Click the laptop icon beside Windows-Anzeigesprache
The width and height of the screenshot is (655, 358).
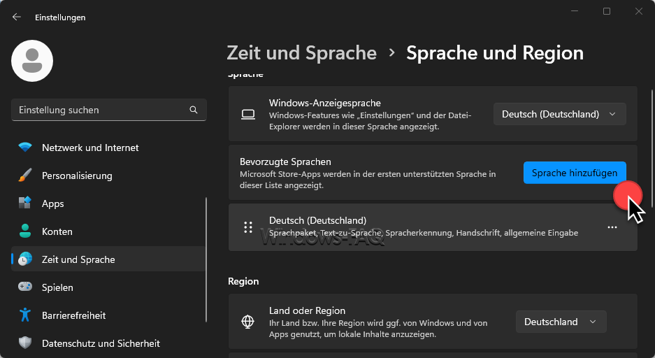[x=248, y=115]
